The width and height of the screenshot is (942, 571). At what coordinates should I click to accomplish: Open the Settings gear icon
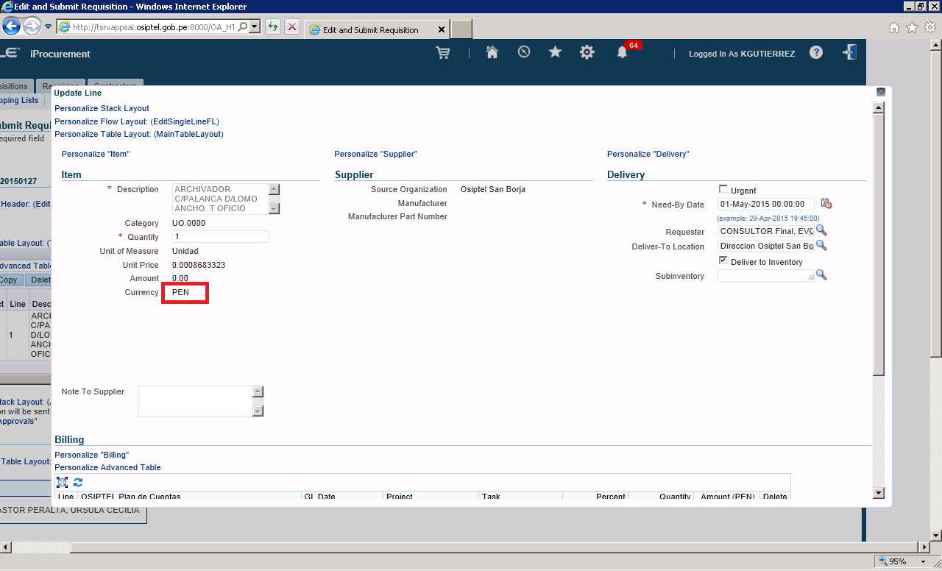(x=587, y=52)
